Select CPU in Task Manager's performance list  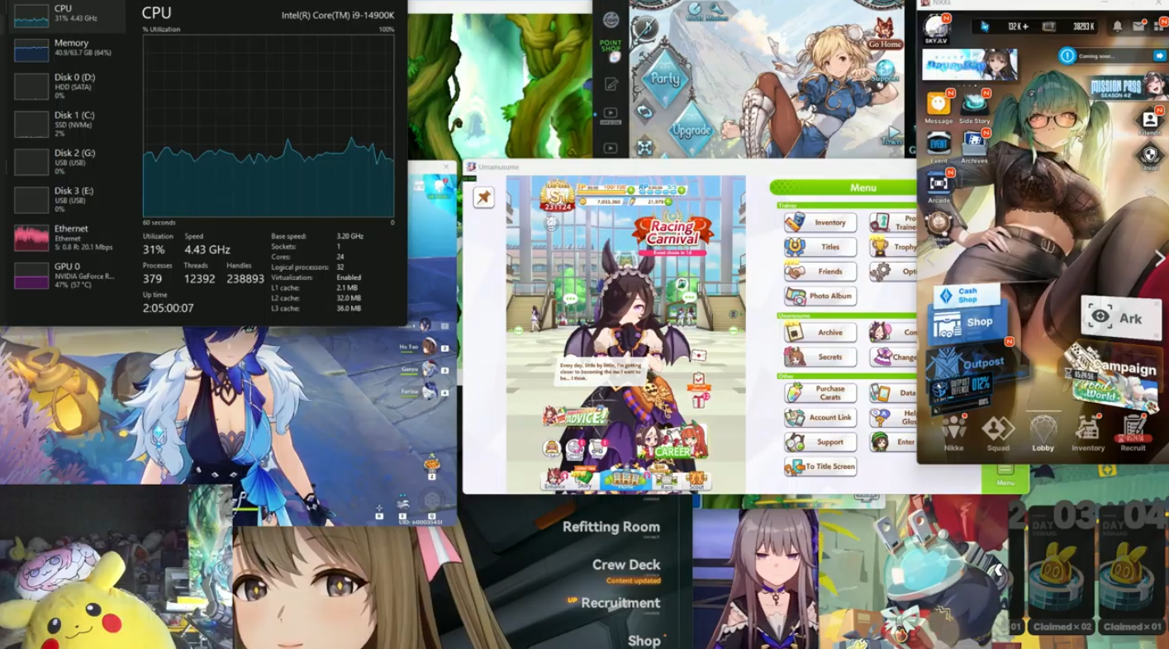66,14
